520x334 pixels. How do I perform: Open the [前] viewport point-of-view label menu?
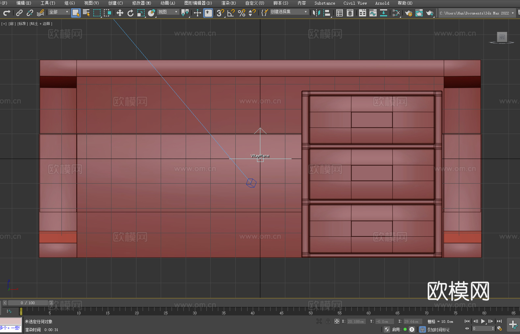tap(12, 24)
